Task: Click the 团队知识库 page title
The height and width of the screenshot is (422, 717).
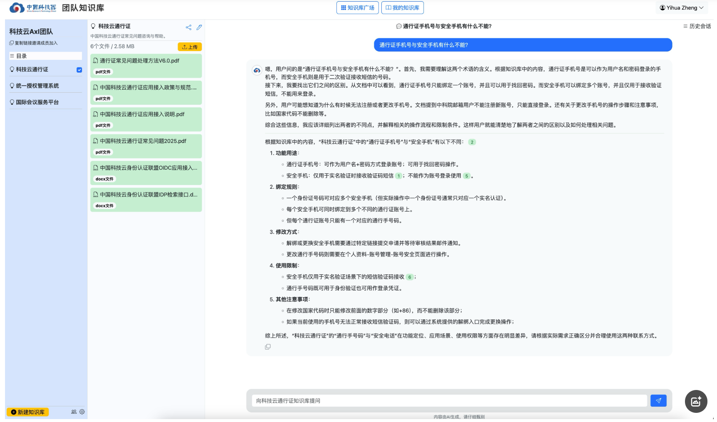Action: (x=83, y=7)
